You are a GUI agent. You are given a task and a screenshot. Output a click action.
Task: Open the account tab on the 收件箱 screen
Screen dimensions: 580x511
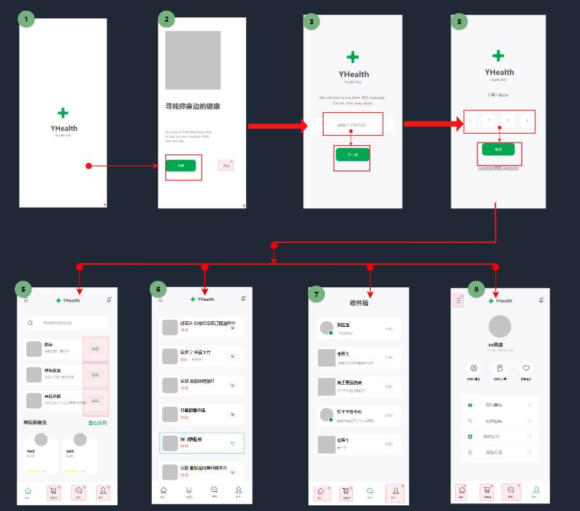click(x=395, y=493)
